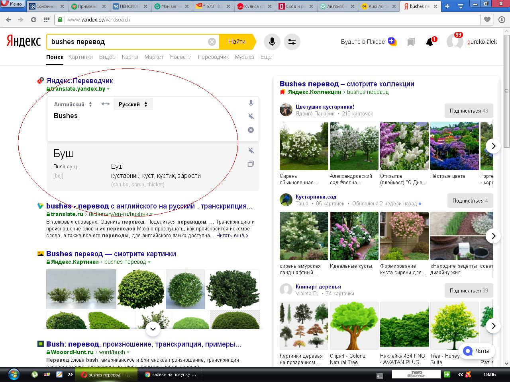Click the Windows Start button

14,374
